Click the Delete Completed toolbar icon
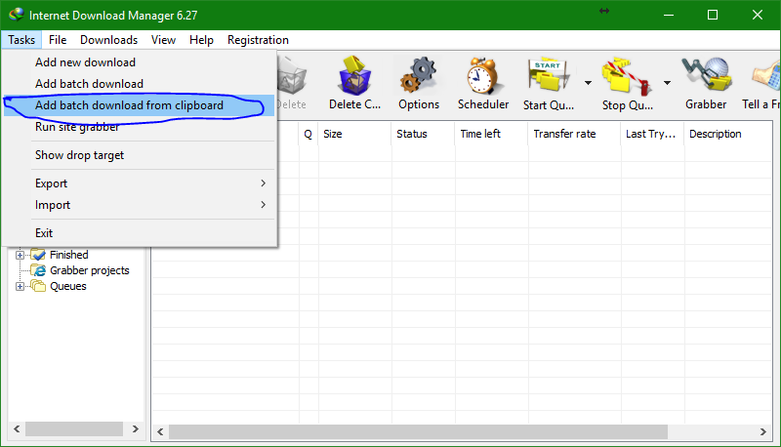The image size is (781, 447). coord(354,76)
